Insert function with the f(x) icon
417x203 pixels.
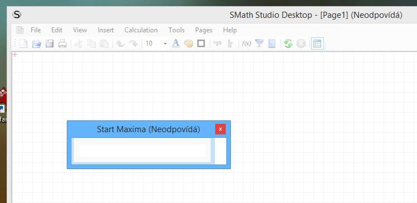click(246, 43)
